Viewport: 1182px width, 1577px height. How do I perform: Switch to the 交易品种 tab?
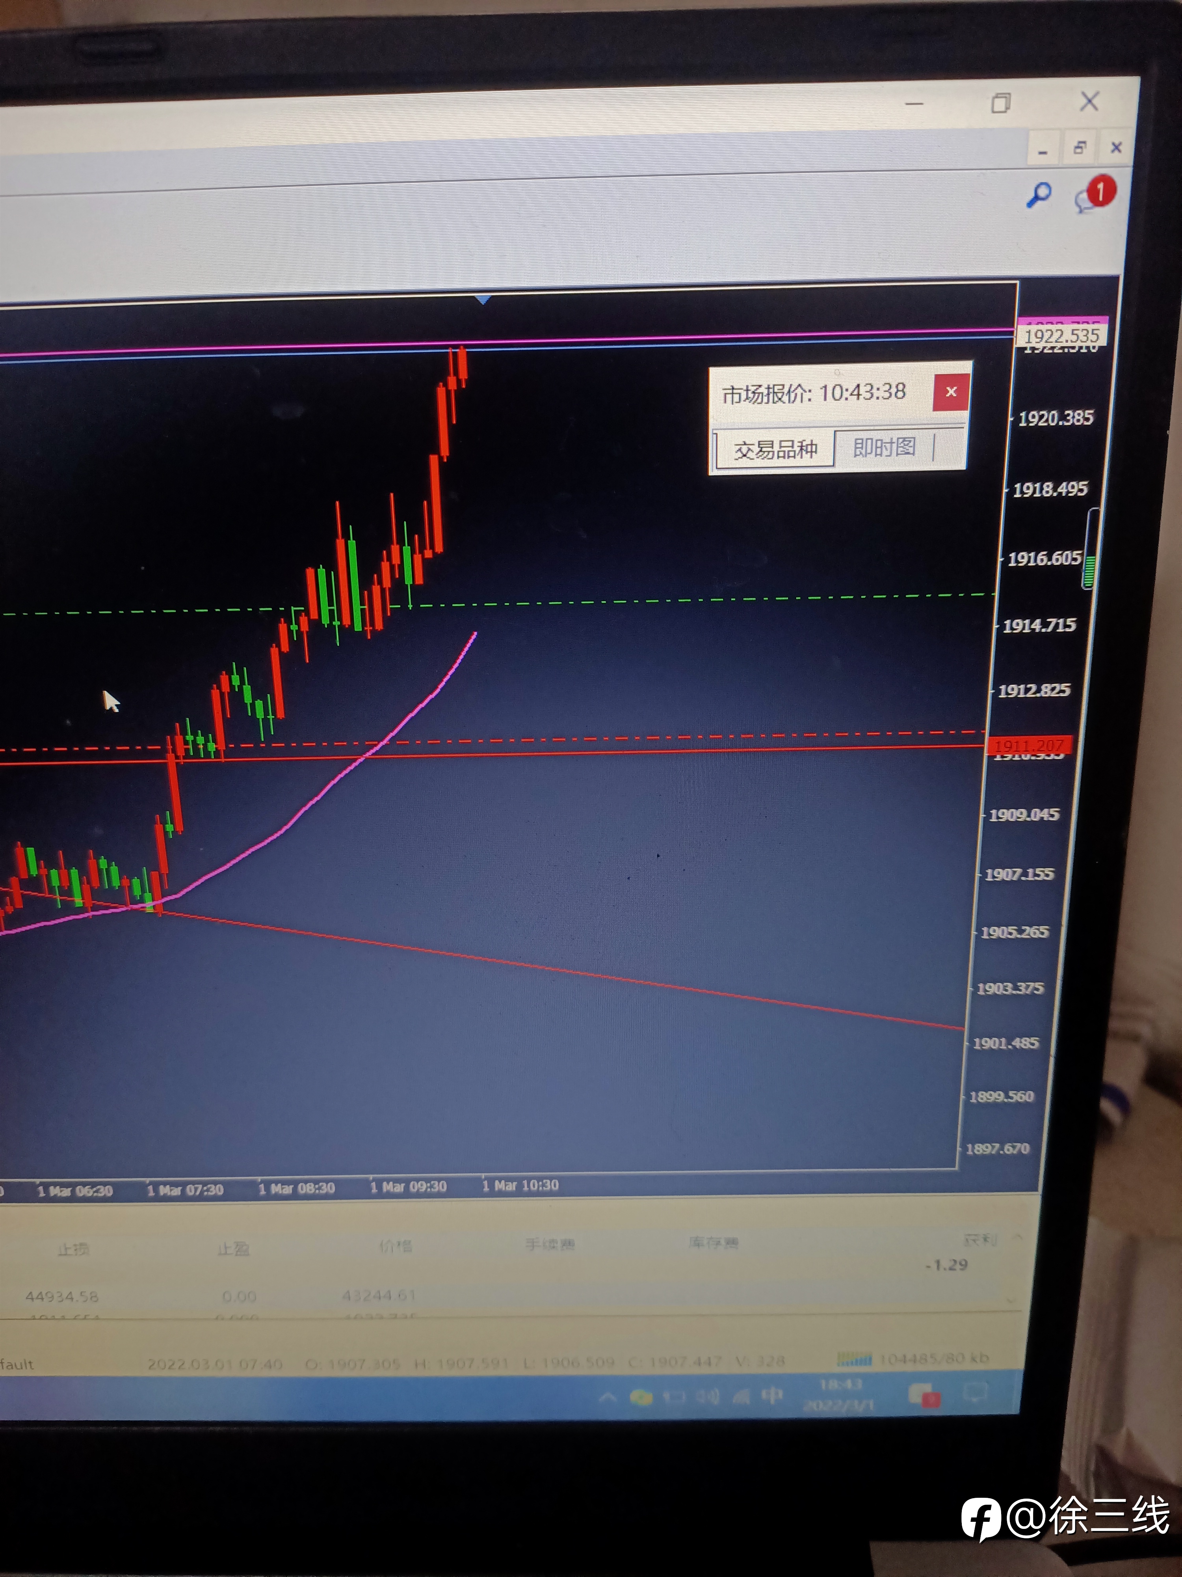pos(775,450)
